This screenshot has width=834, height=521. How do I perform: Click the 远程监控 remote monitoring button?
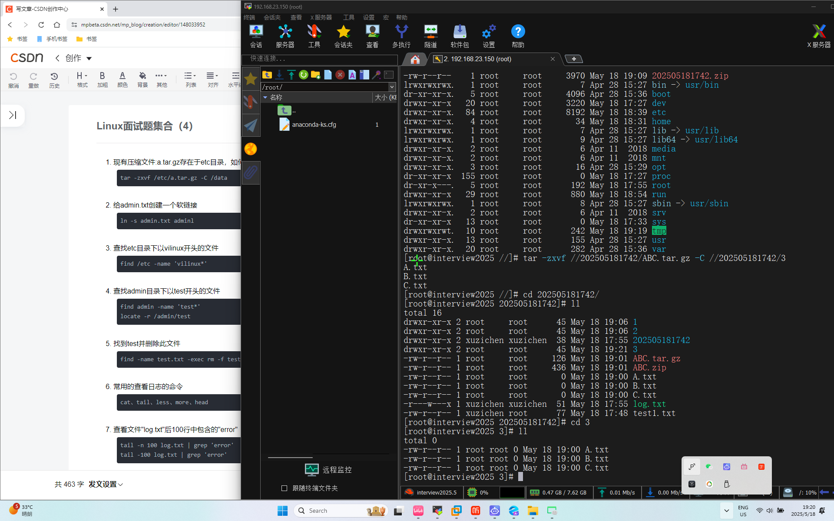(328, 470)
